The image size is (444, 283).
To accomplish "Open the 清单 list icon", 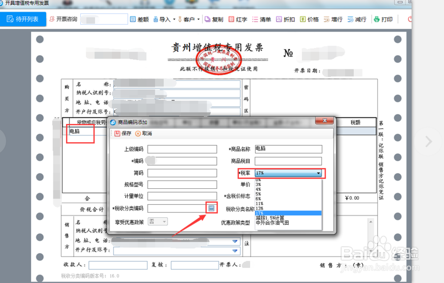I will (x=255, y=19).
